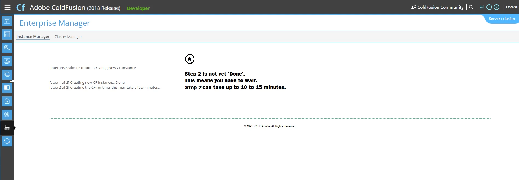This screenshot has width=519, height=180.
Task: Open the system information (i) icon
Action: (489, 7)
